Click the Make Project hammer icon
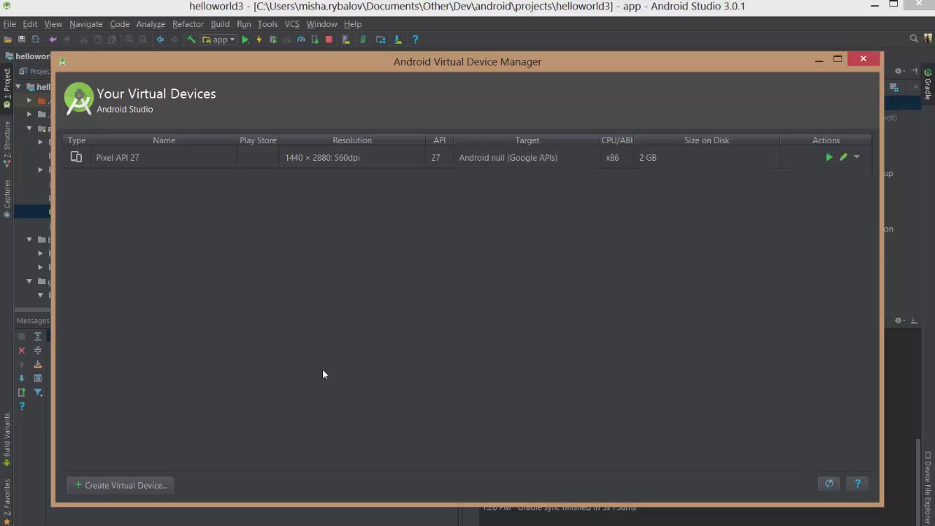This screenshot has width=935, height=526. [191, 39]
